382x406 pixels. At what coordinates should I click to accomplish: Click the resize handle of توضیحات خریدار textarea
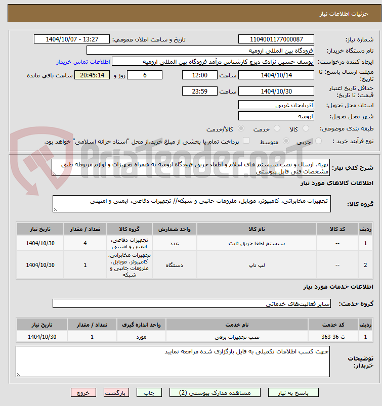coord(18,375)
